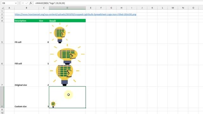Select row 1 header

(x=2, y=11)
